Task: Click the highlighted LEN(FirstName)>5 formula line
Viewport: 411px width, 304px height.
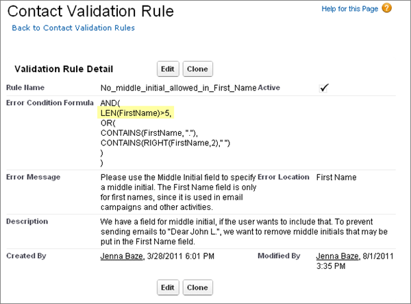Action: (136, 113)
